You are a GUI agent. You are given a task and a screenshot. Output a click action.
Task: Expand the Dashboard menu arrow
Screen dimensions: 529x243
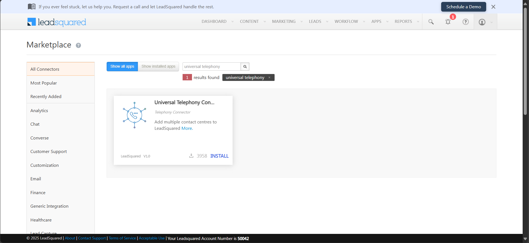coord(233,22)
